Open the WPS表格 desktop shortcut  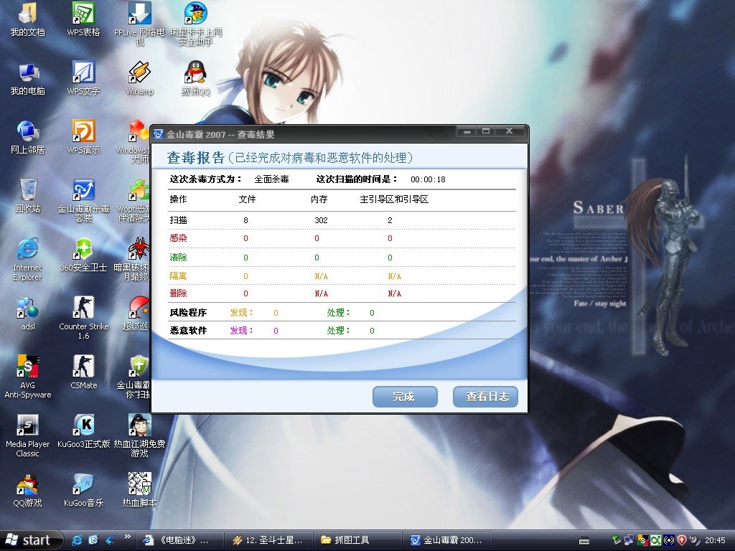click(x=83, y=19)
